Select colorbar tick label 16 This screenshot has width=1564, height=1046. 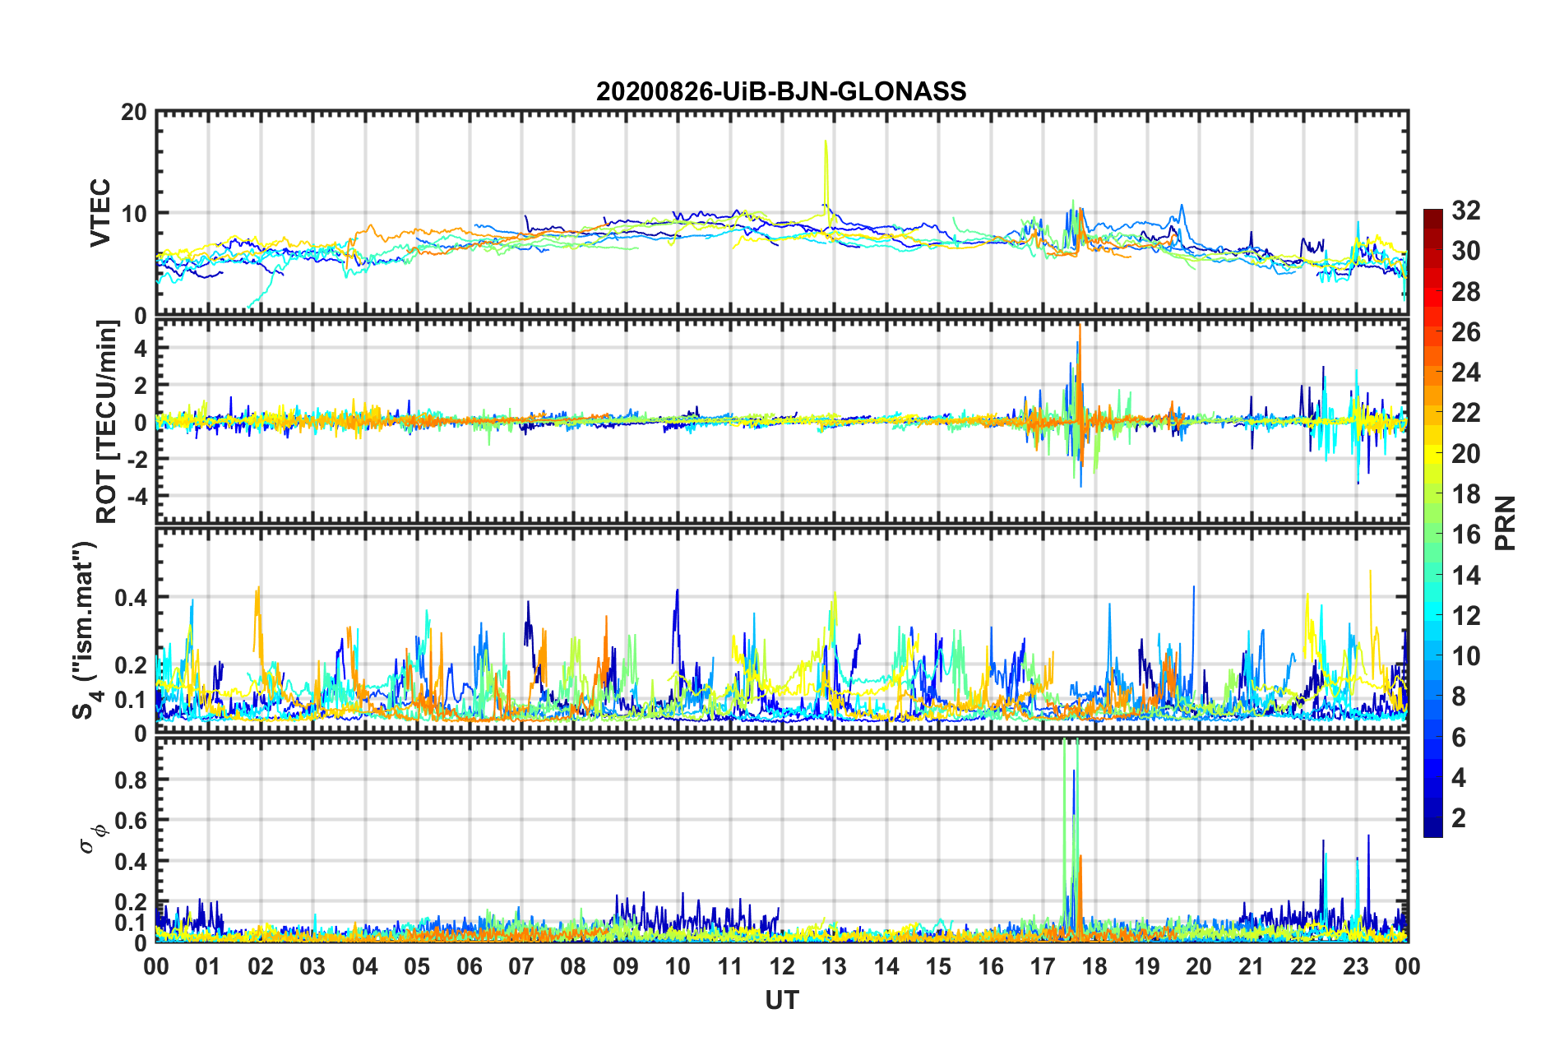[1466, 535]
